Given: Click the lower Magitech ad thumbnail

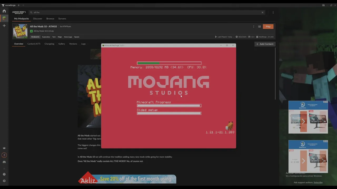Looking at the screenshot, I should [x=308, y=156].
